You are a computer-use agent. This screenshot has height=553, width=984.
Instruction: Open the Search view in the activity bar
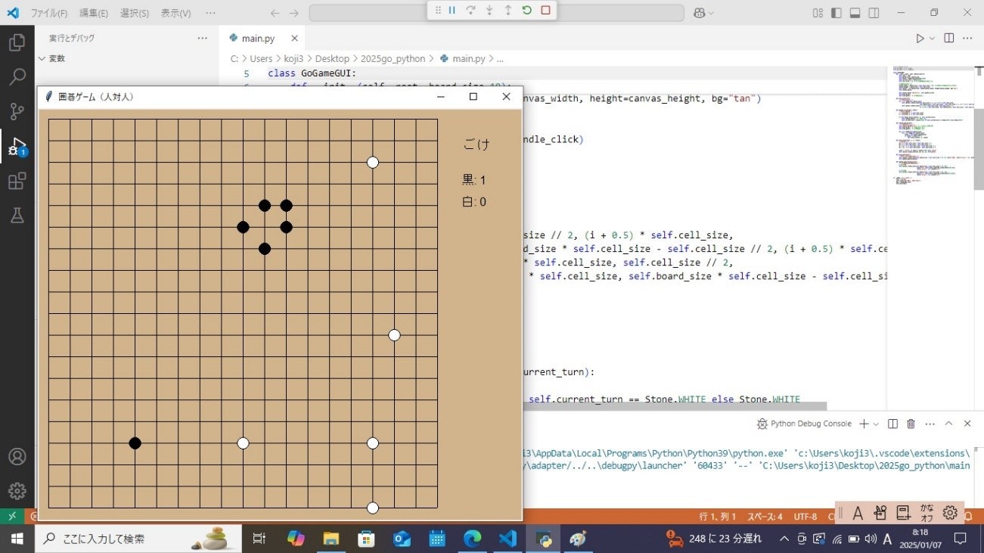pos(17,76)
